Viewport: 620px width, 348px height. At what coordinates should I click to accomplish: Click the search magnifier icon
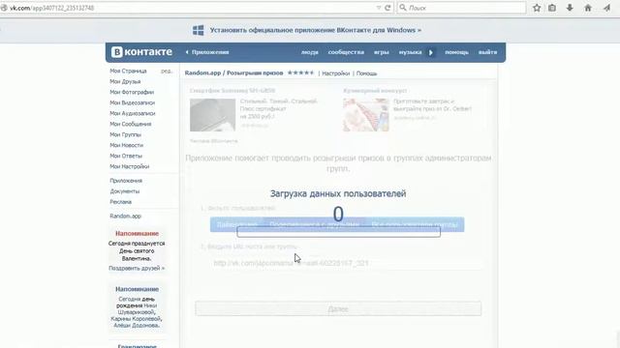[x=403, y=8]
